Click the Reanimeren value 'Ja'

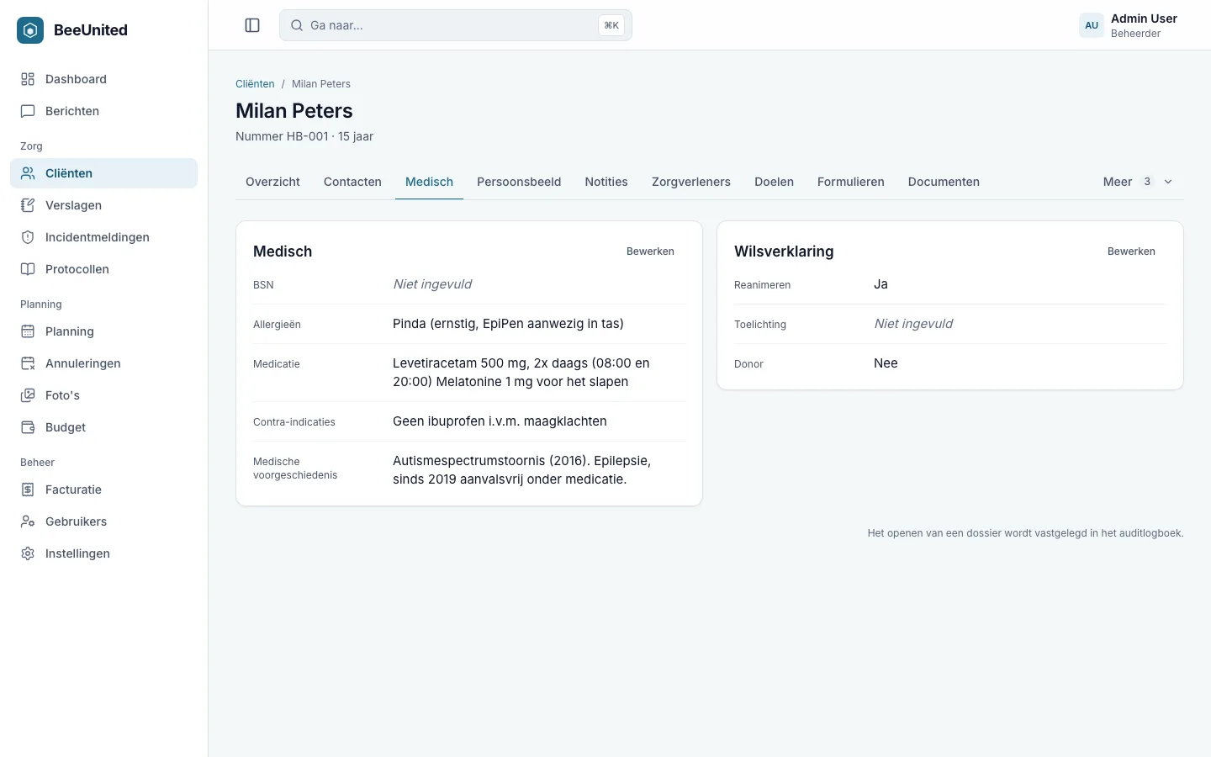pyautogui.click(x=880, y=284)
